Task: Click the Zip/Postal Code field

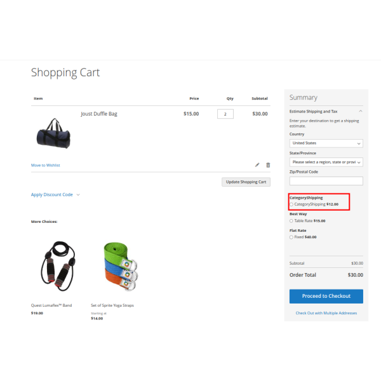Action: (326, 181)
